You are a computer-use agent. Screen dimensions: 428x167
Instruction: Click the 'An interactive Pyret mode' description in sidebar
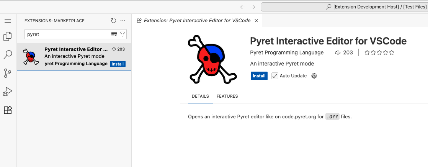(74, 56)
